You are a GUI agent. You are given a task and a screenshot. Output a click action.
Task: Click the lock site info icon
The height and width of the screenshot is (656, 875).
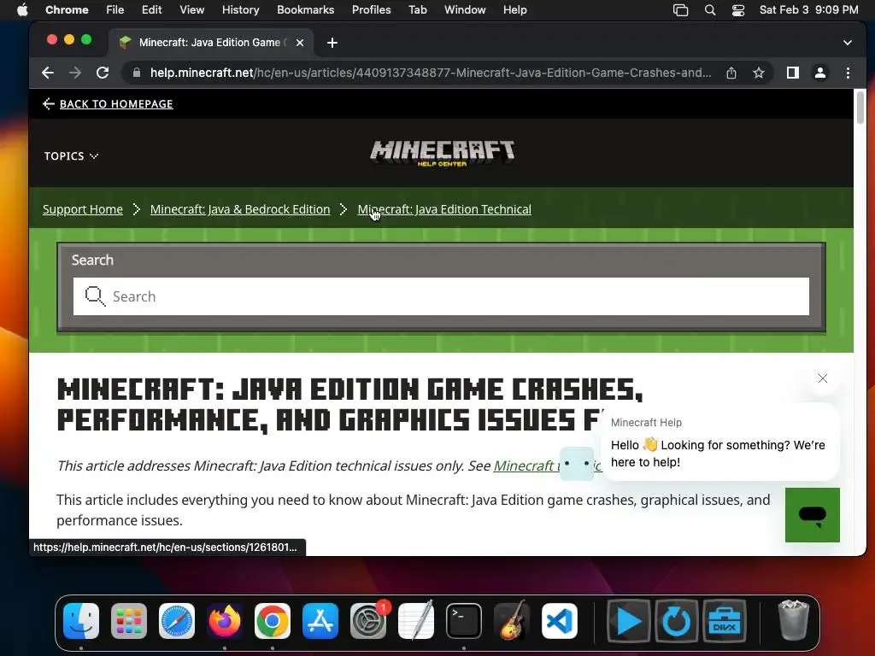[136, 73]
